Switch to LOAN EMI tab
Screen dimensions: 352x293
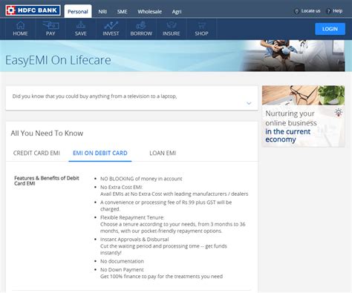(x=163, y=153)
